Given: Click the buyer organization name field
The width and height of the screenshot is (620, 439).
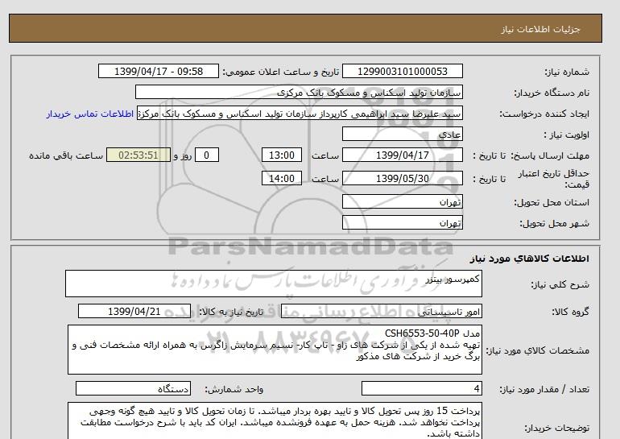Looking at the screenshot, I should click(299, 93).
